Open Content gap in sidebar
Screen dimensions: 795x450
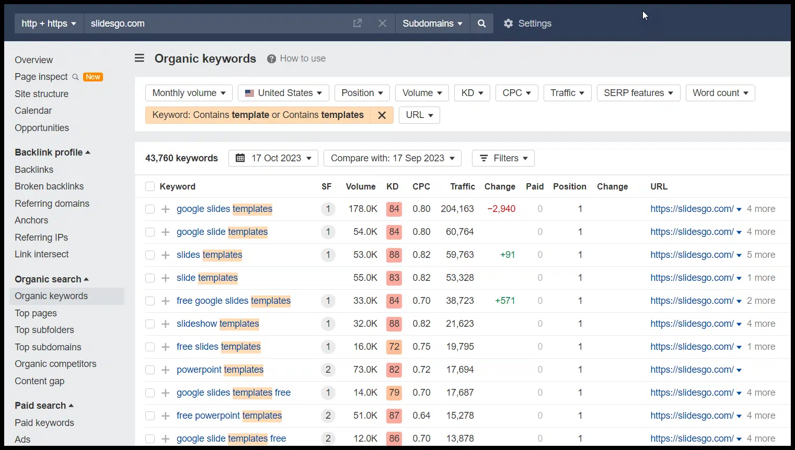[40, 381]
